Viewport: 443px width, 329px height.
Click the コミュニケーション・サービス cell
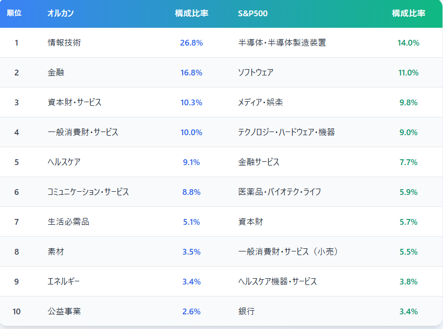(x=88, y=192)
